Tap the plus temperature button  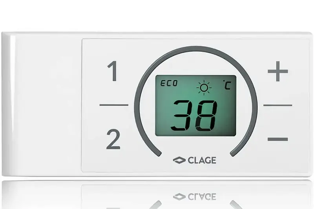click(x=278, y=71)
